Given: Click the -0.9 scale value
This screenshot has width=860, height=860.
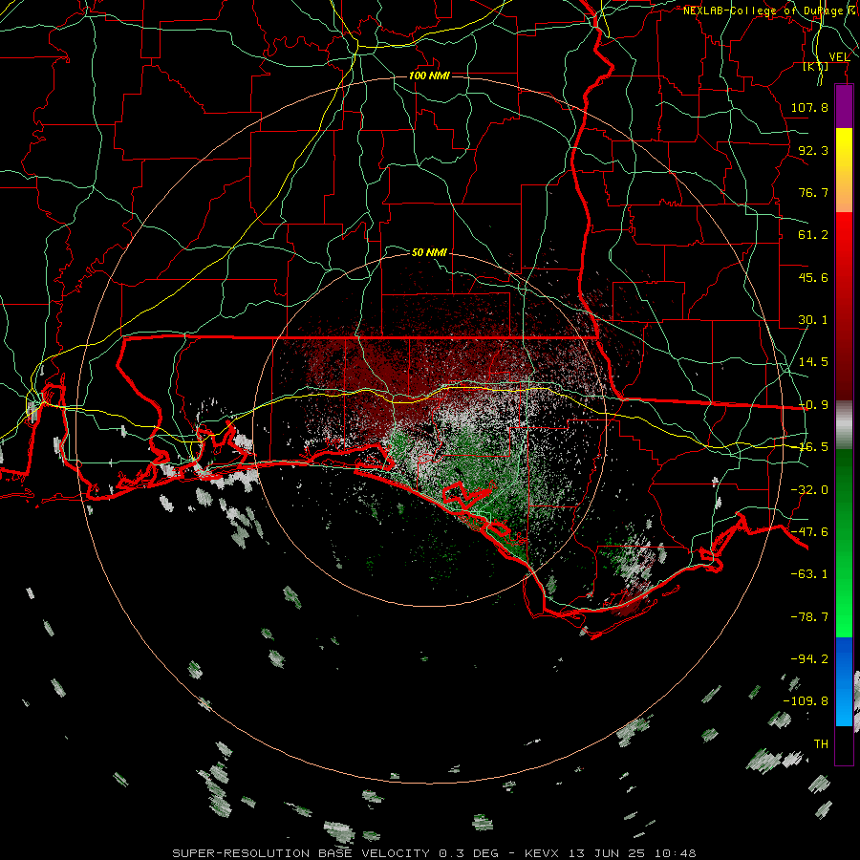Looking at the screenshot, I should pyautogui.click(x=813, y=405).
